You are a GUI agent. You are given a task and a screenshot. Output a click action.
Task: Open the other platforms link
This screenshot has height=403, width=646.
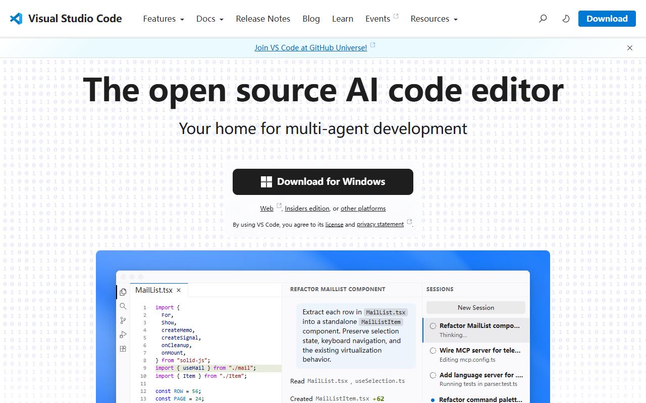click(x=363, y=209)
